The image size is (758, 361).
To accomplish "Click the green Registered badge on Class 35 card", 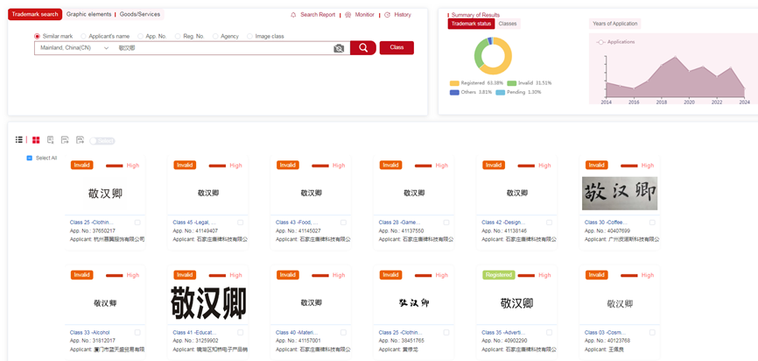I will [x=499, y=275].
